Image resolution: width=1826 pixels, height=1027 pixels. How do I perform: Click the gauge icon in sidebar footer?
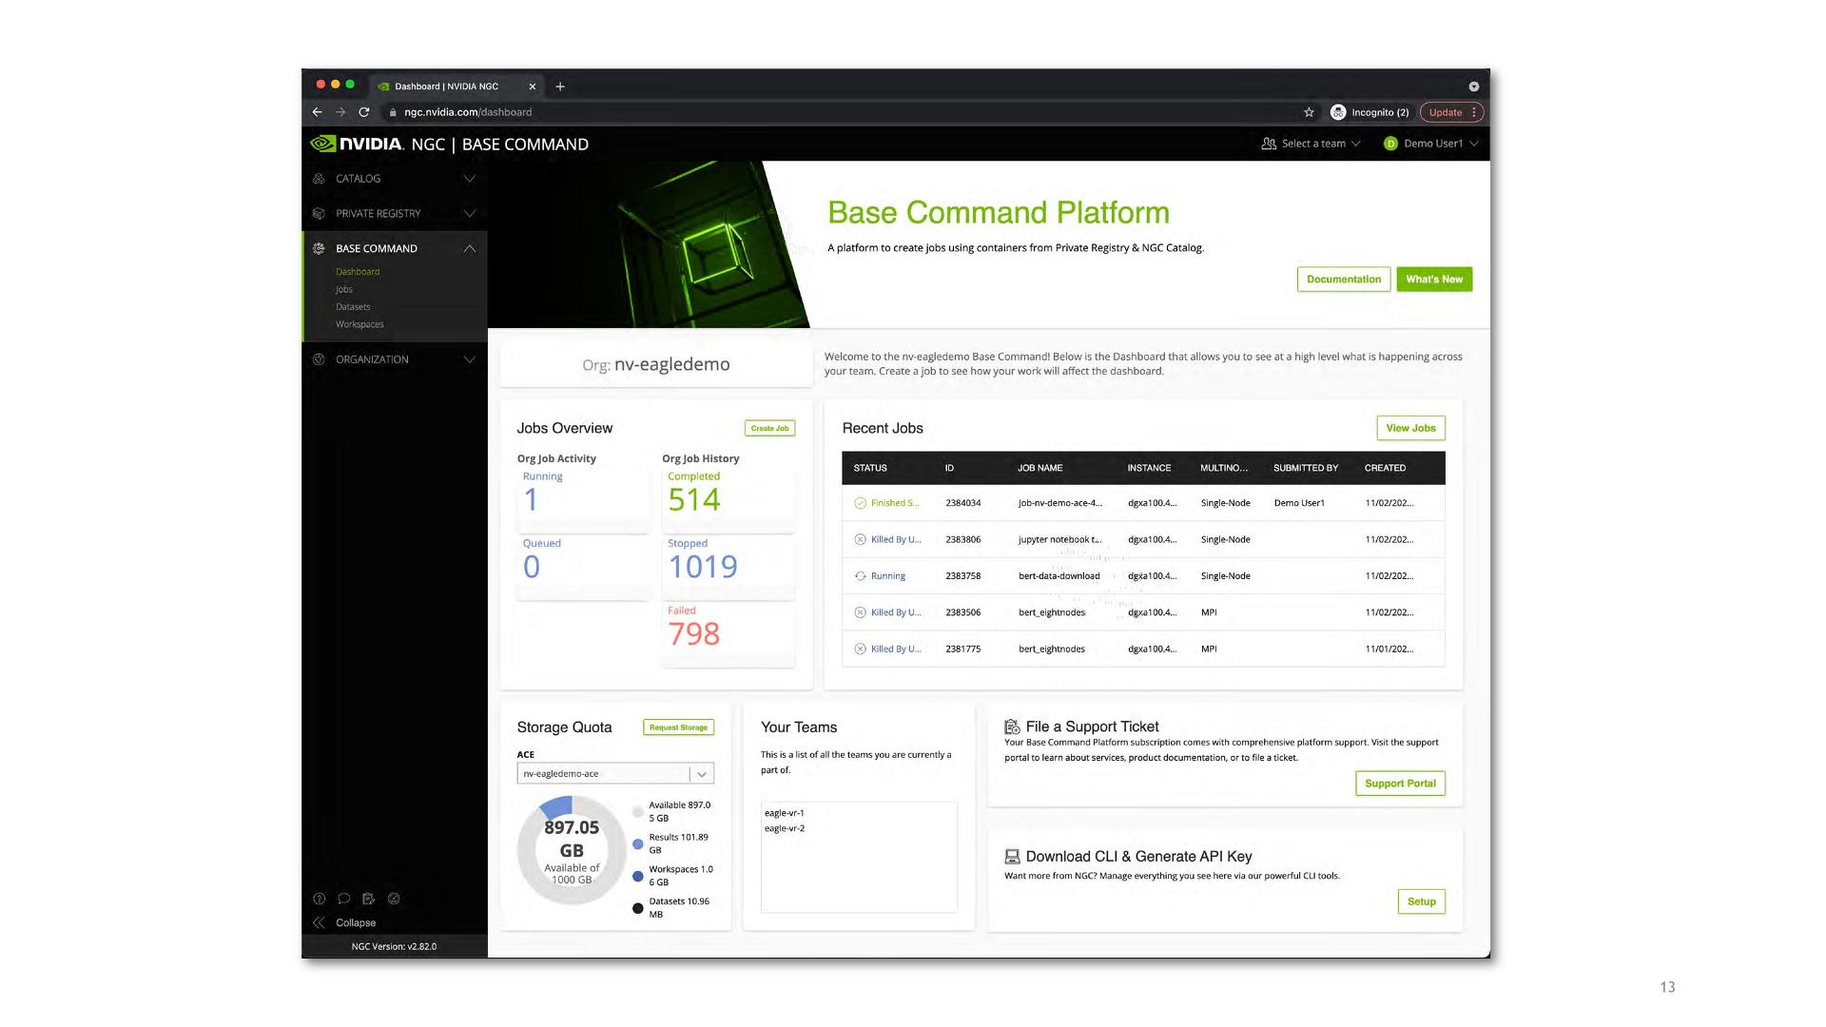(x=394, y=899)
